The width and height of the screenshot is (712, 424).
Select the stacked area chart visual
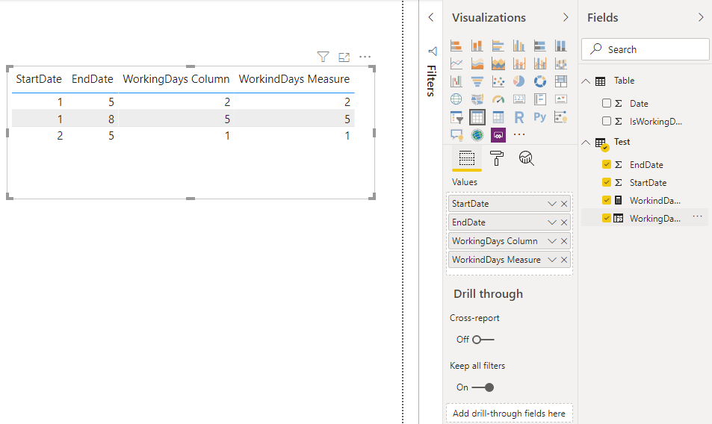pyautogui.click(x=498, y=63)
